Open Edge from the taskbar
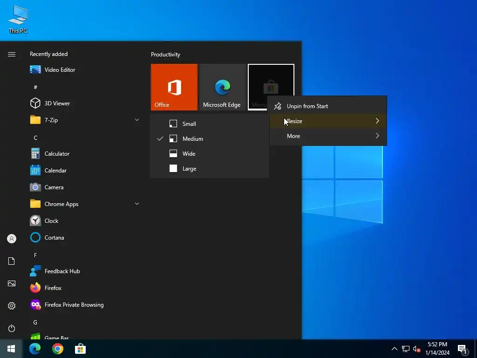 pos(35,349)
